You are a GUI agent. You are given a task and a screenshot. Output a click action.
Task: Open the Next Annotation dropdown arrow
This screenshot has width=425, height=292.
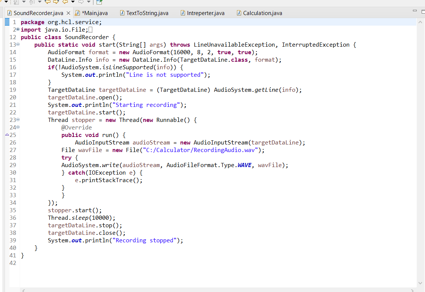[24, 2]
